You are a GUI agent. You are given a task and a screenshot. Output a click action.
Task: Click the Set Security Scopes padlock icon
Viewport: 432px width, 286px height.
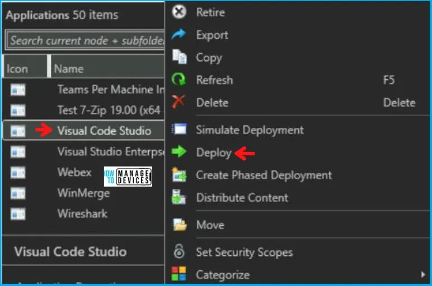(x=179, y=251)
